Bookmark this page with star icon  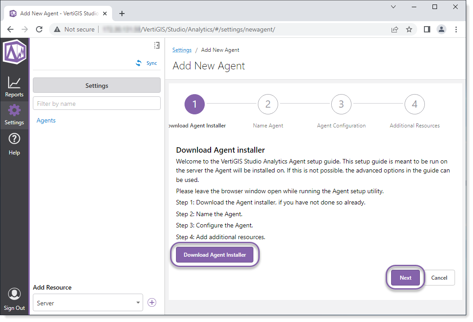409,29
